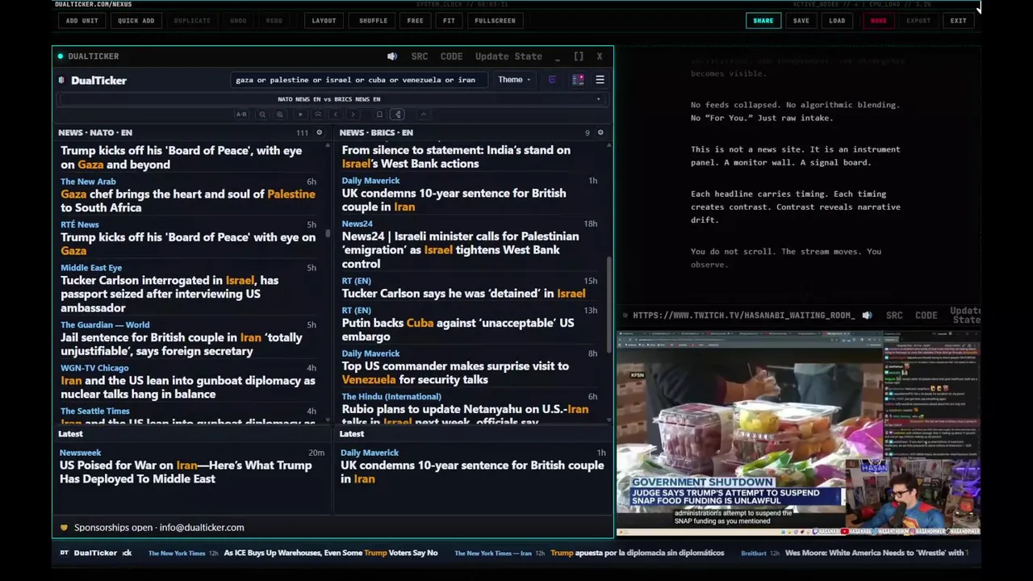Click the highlighted share-tree icon in toolbar

pyautogui.click(x=398, y=115)
